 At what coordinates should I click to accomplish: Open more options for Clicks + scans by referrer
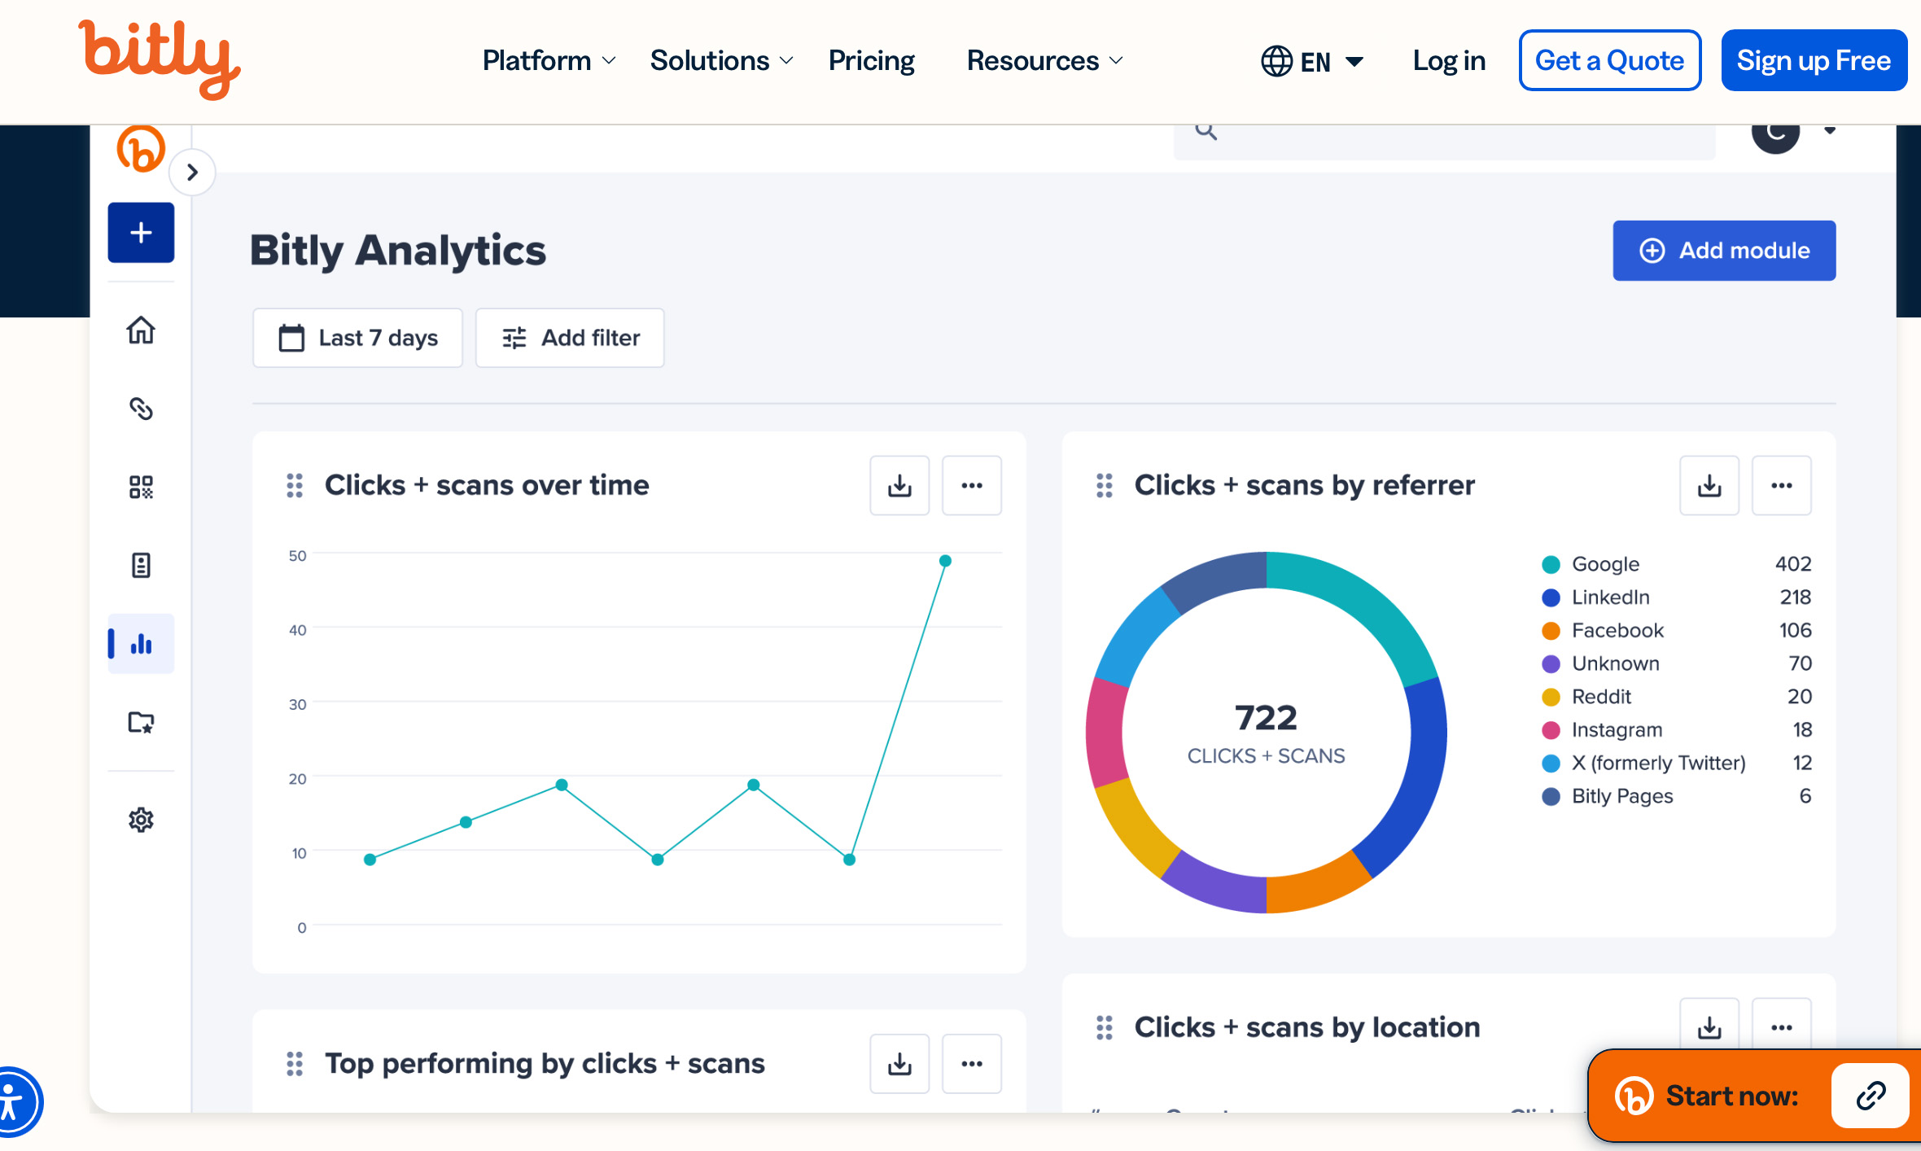pos(1782,485)
